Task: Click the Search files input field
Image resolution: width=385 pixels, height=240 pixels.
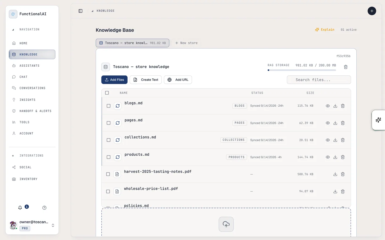Action: (319, 80)
